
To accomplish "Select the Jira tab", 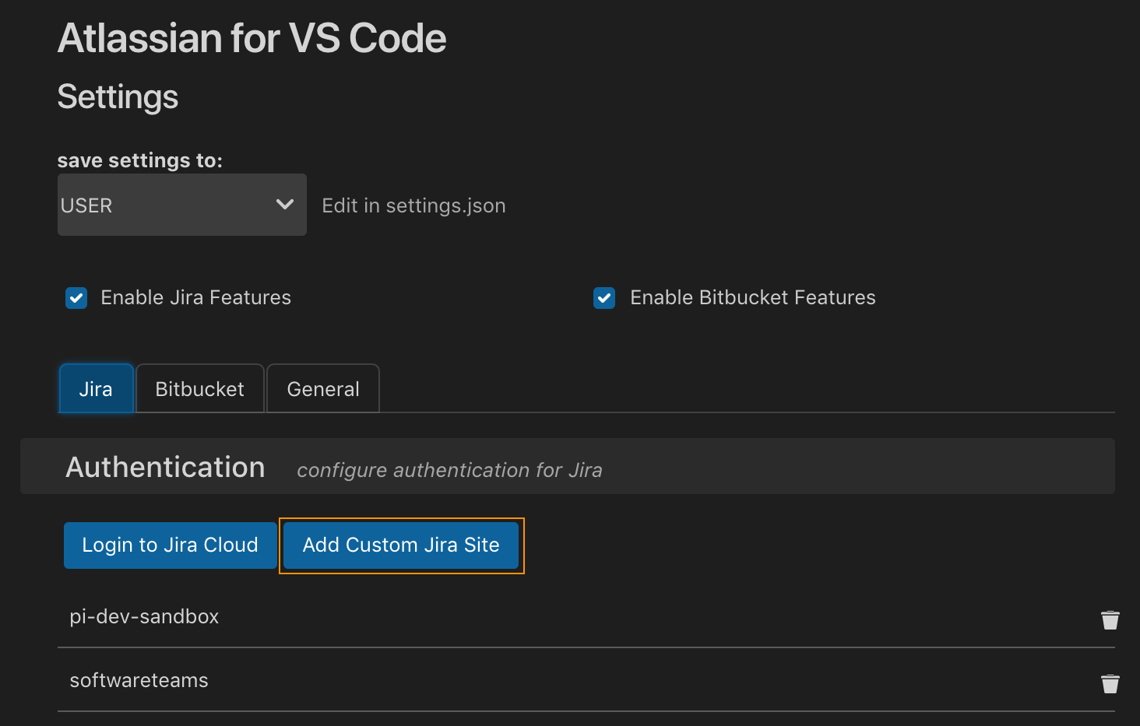I will coord(96,389).
